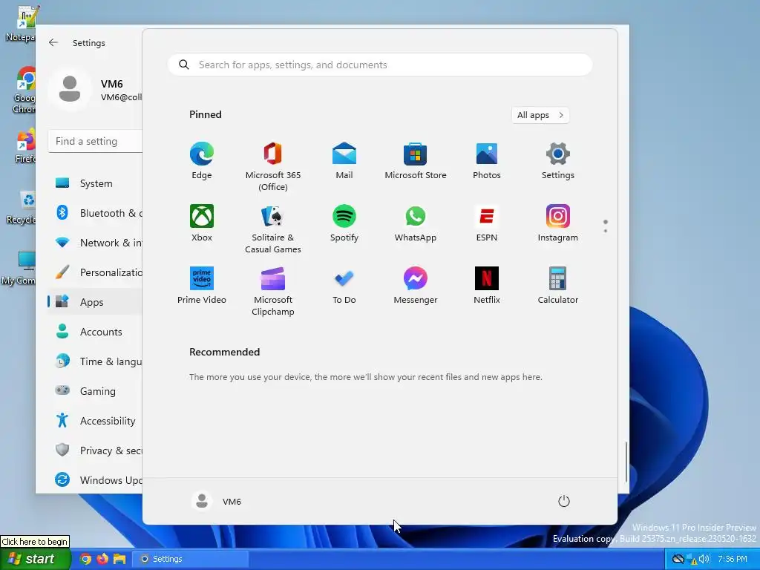Click the power button in Start menu

564,501
